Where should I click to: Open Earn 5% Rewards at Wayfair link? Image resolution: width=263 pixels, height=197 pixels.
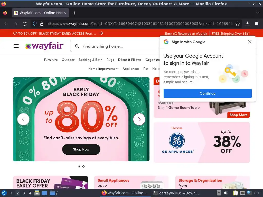click(186, 34)
